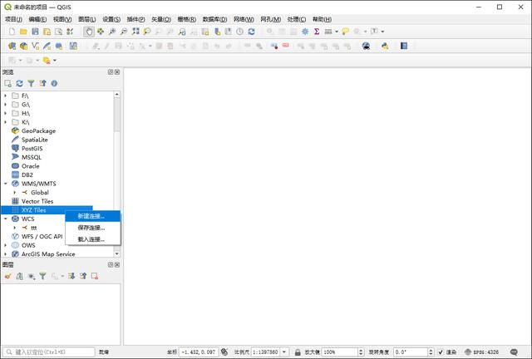Choose 新建连接 from the context menu
The height and width of the screenshot is (359, 532).
[91, 216]
